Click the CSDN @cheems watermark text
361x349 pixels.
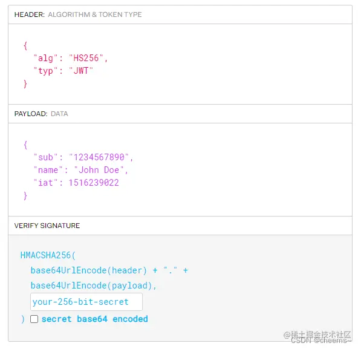321,341
